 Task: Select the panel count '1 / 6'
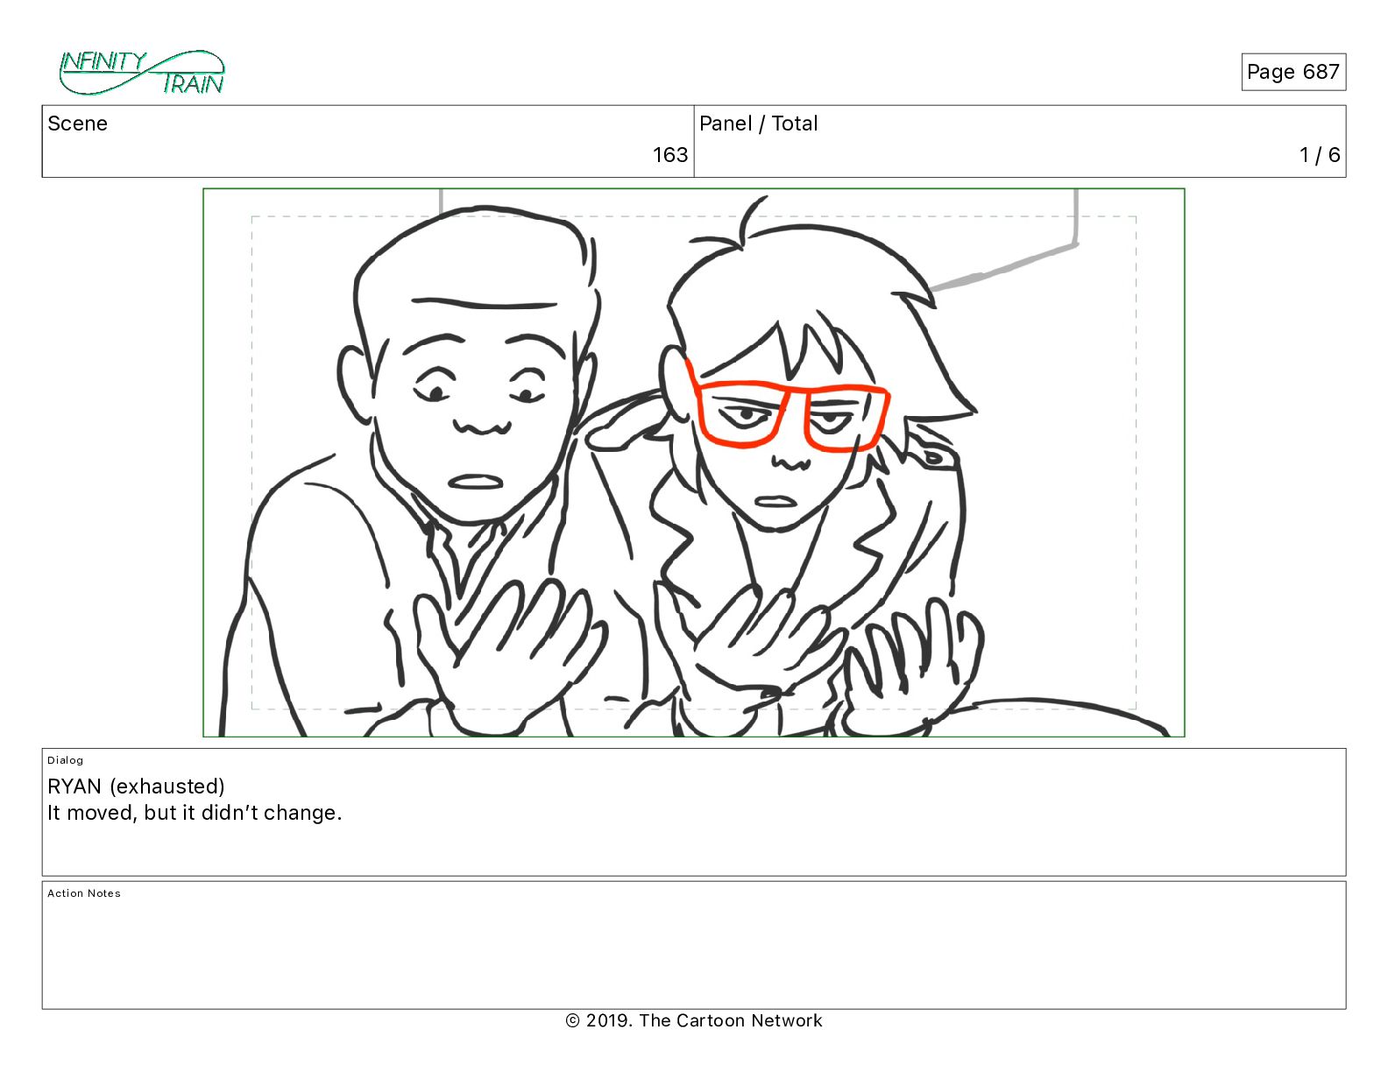(x=1320, y=155)
